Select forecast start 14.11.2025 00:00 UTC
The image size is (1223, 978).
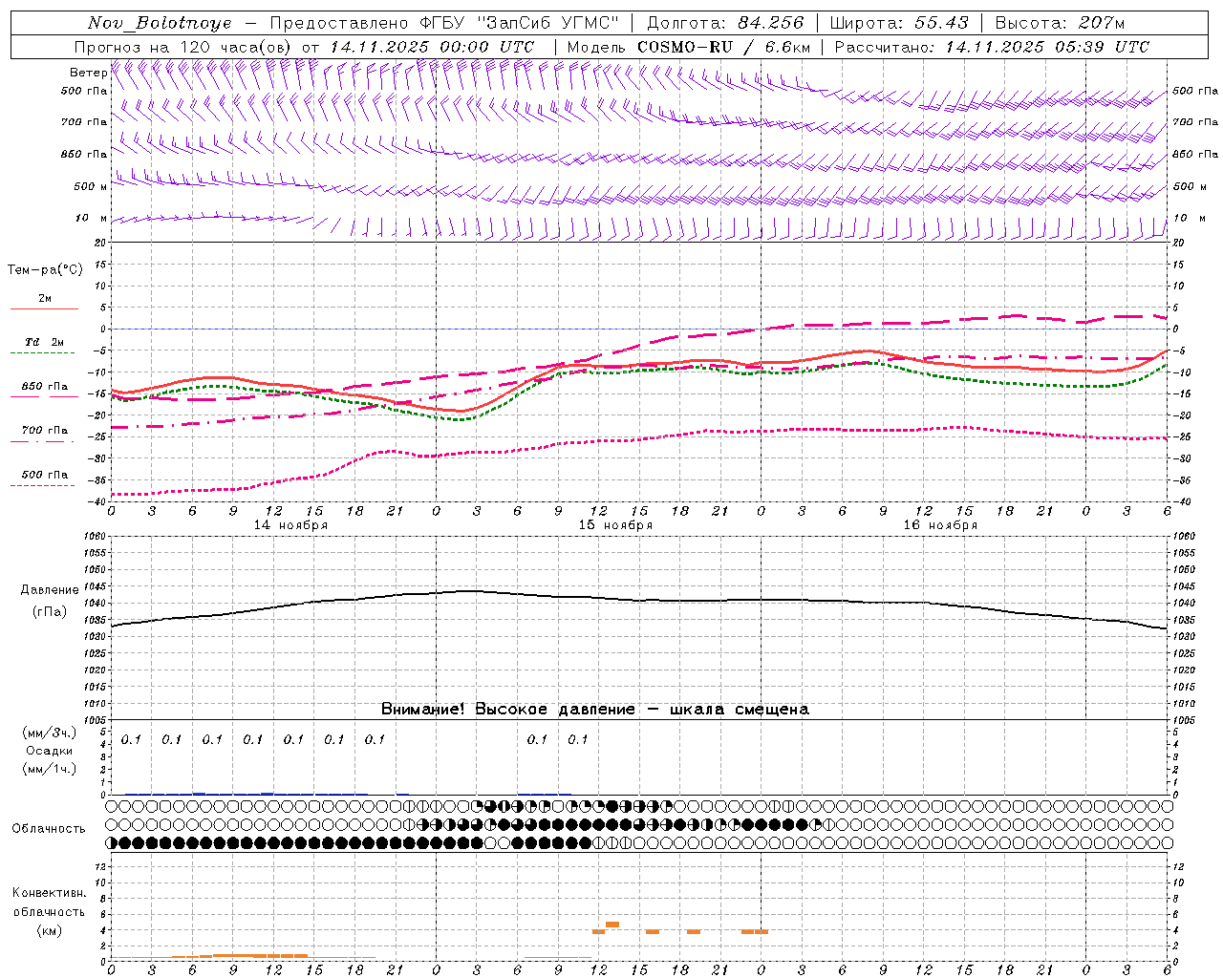tap(432, 47)
